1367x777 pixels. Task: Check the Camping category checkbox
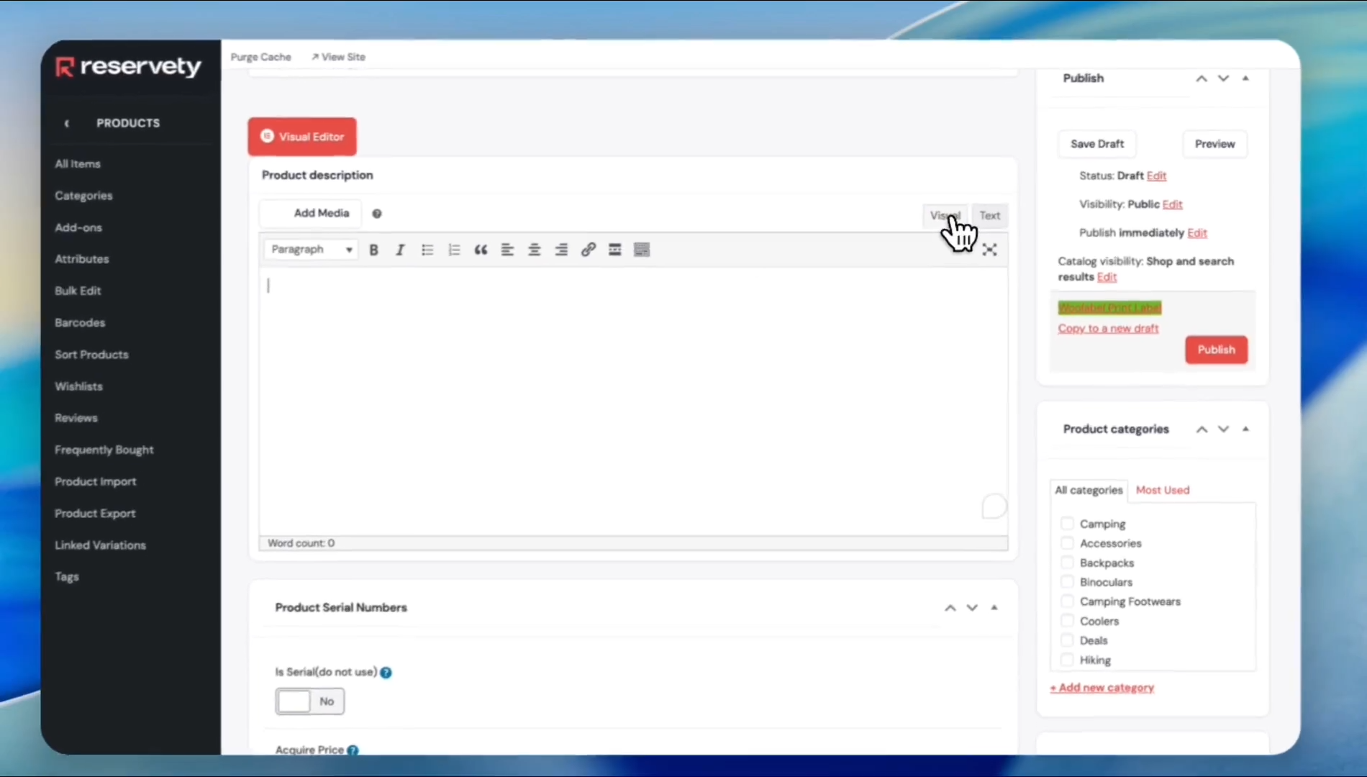pos(1067,524)
